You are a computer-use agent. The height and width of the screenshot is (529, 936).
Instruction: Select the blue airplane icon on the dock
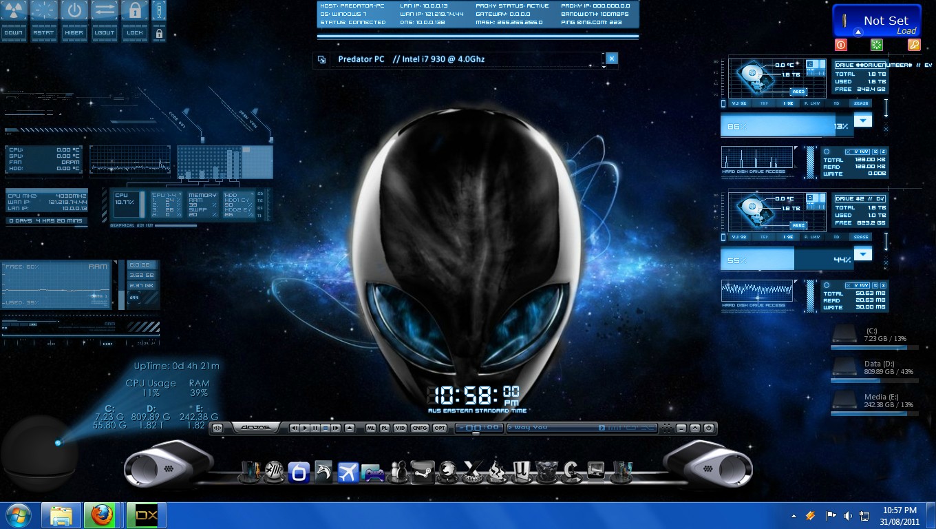(349, 473)
